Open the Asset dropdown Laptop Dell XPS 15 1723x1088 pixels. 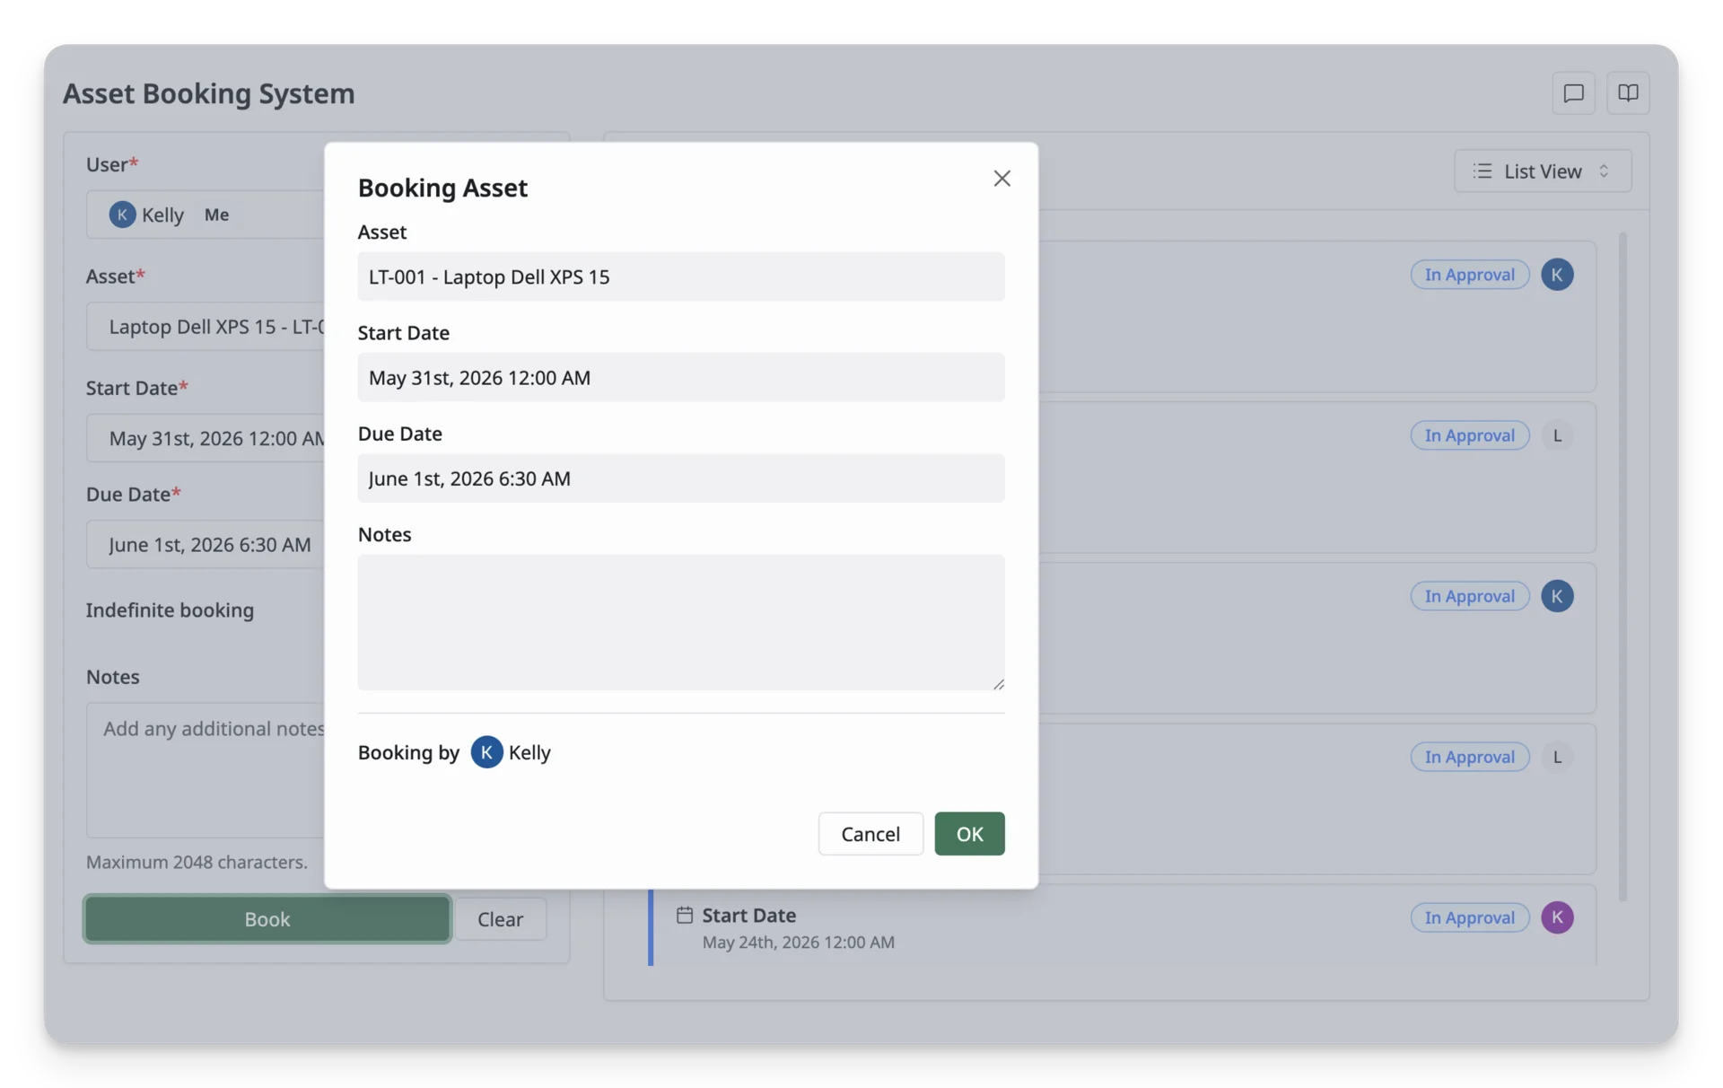point(206,326)
